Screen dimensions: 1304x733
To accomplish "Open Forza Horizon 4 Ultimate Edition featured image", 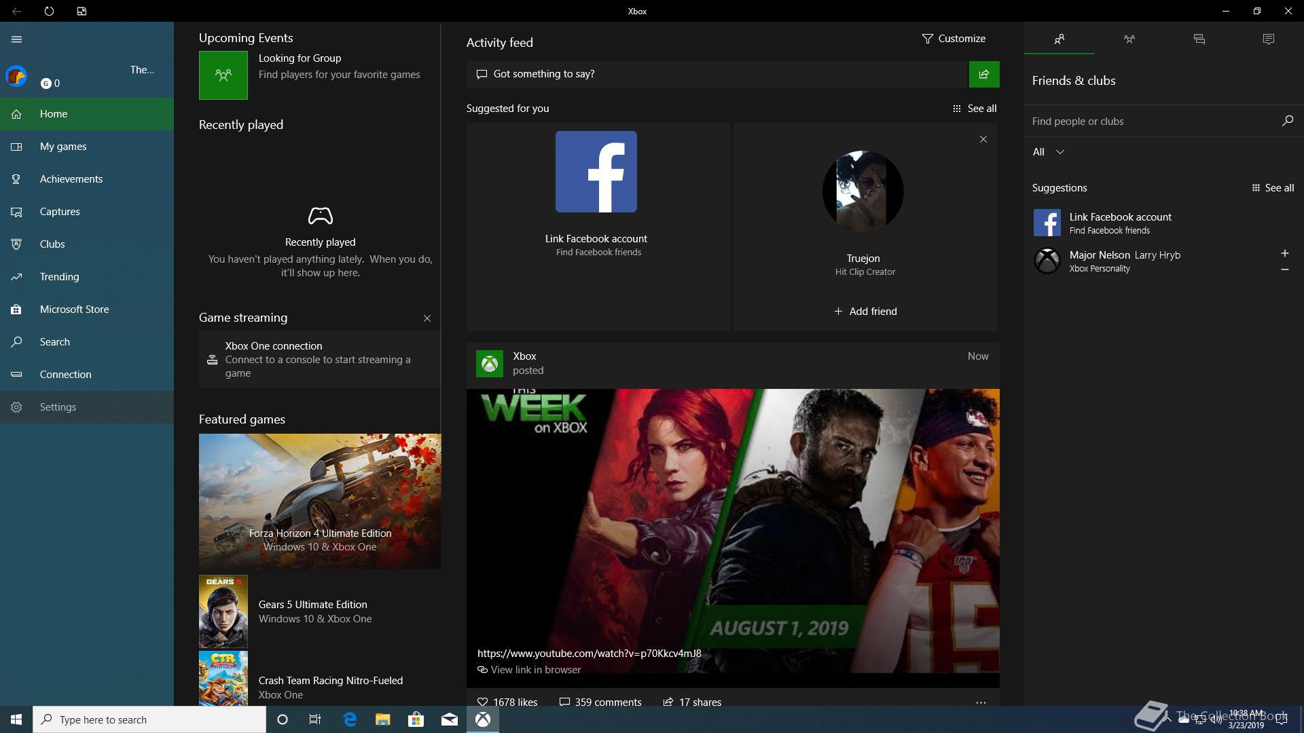I will coord(320,501).
